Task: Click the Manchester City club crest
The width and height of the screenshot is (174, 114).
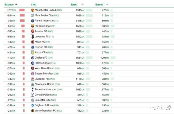Action: 33,15
